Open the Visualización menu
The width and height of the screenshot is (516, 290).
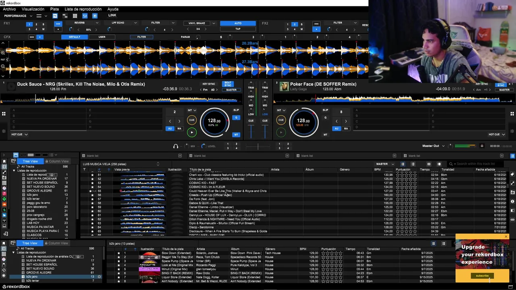pyautogui.click(x=33, y=9)
